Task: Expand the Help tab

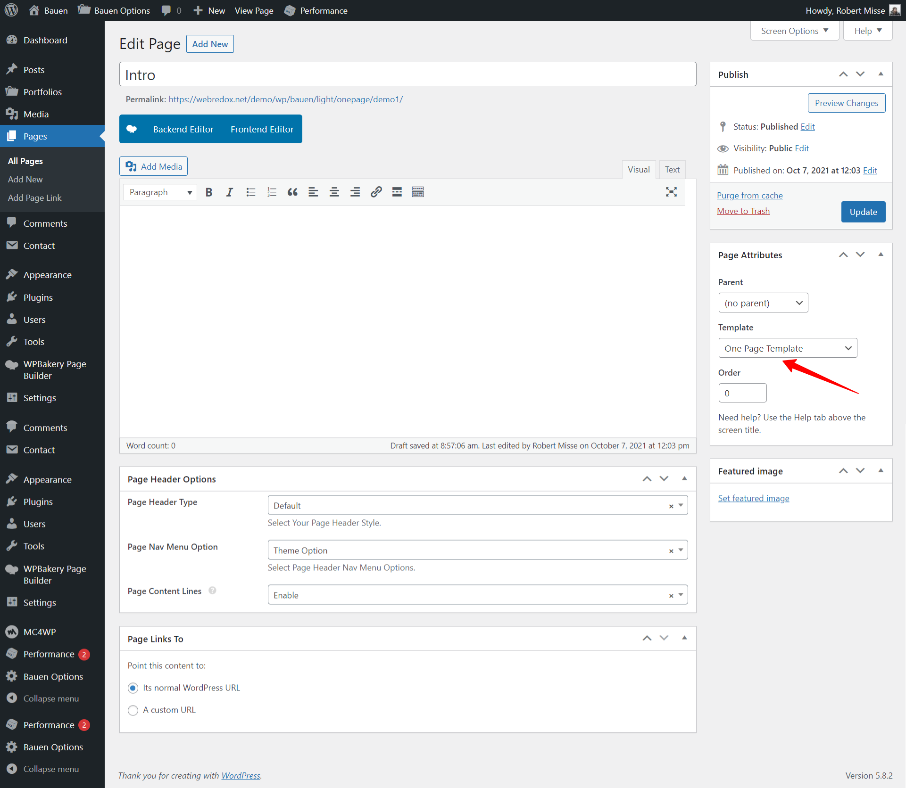Action: click(867, 31)
